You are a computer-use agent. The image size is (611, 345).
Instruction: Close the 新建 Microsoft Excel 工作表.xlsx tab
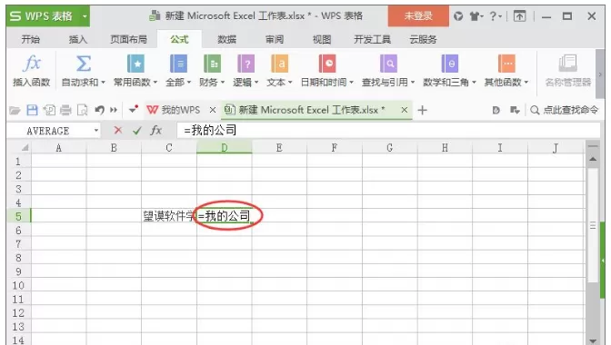pos(405,111)
